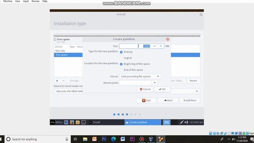This screenshot has width=254, height=143.
Task: Toggle the free space legend checkbox
Action: pos(55,39)
